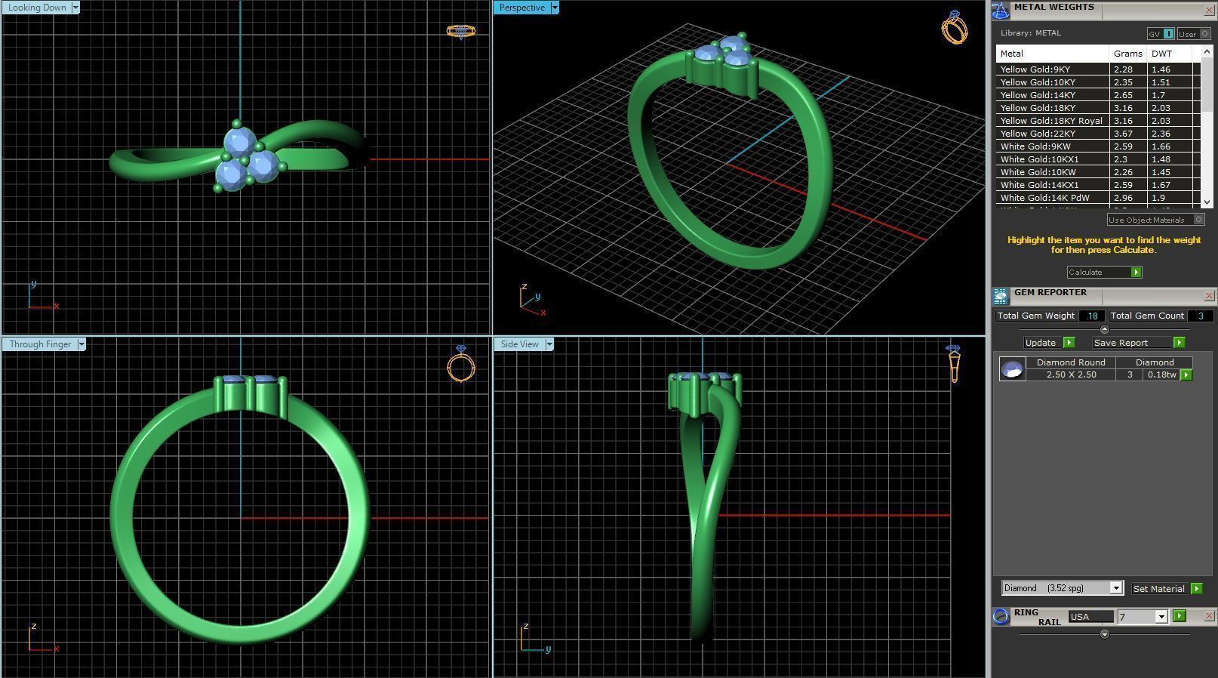The image size is (1218, 678).
Task: Select the White Gold:10KX1 row
Action: 1098,159
